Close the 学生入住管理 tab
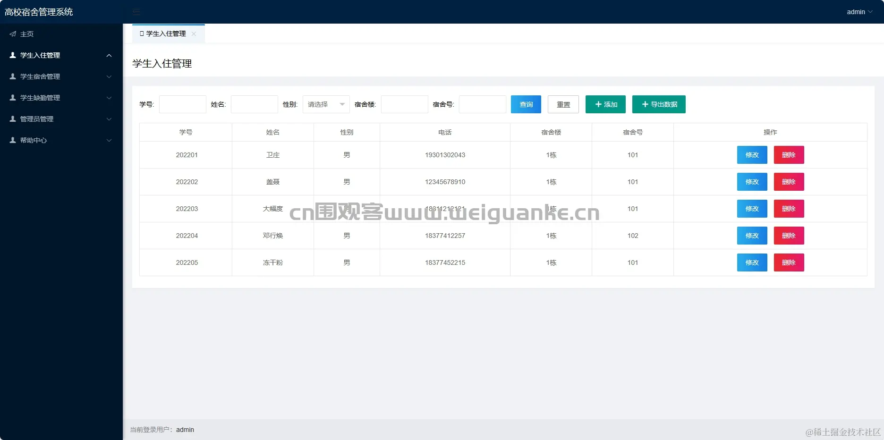 [x=194, y=34]
